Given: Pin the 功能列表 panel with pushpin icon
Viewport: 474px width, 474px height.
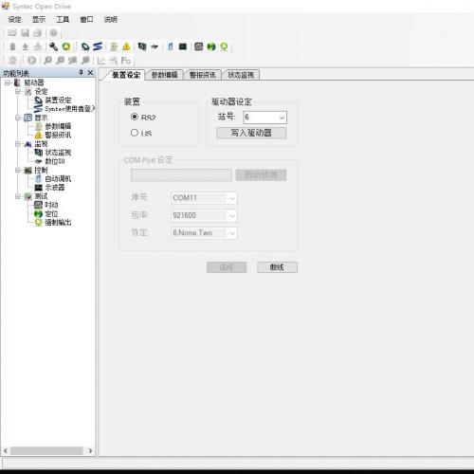Looking at the screenshot, I should 81,73.
